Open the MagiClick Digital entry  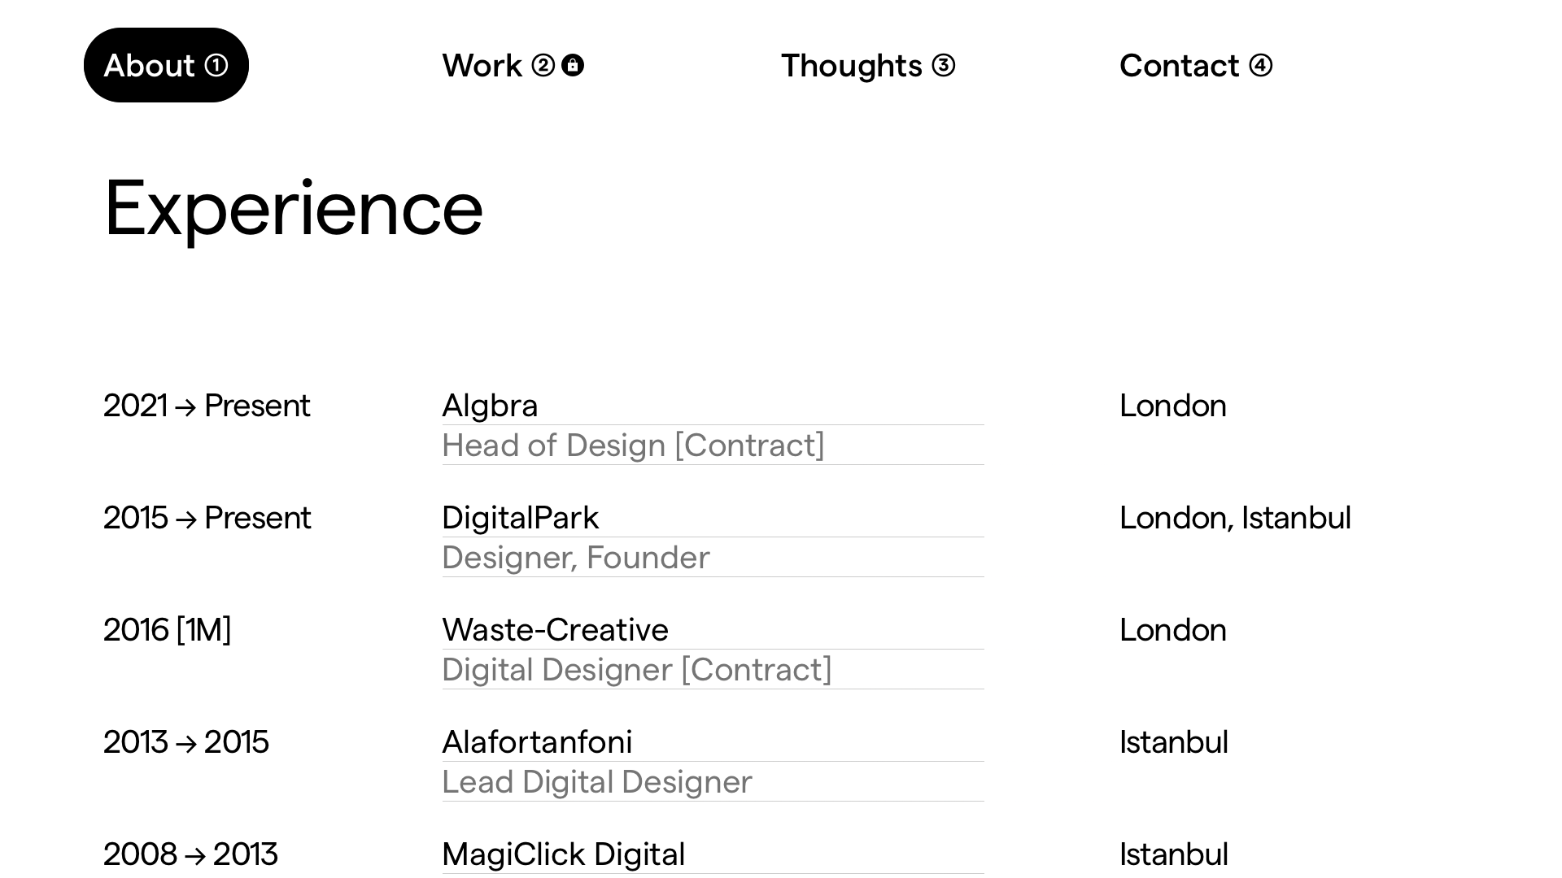[x=563, y=854]
